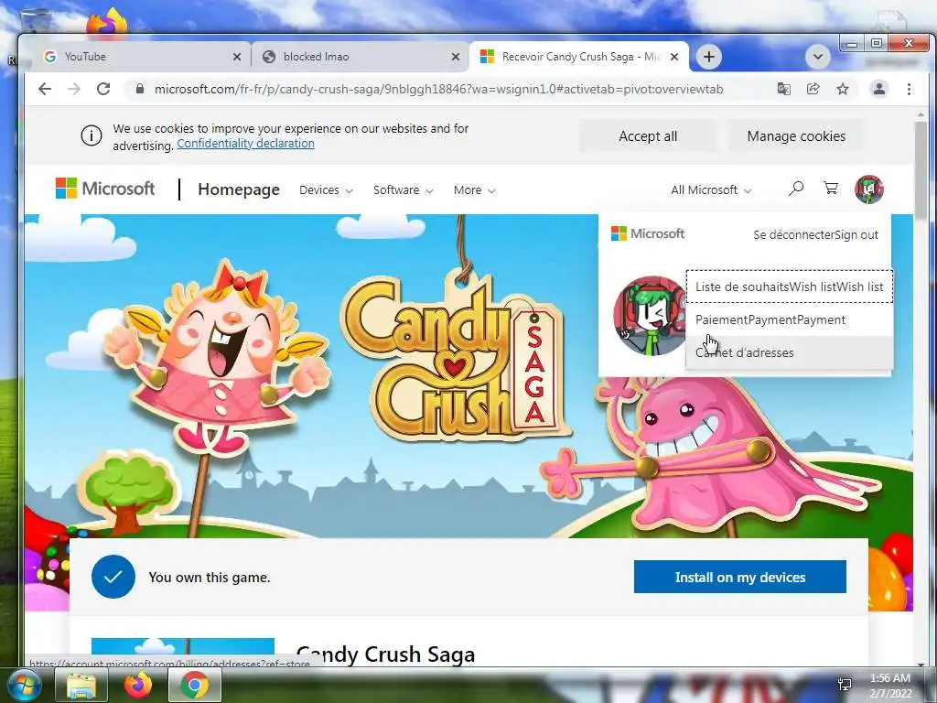Click the Accept all cookies button
This screenshot has width=937, height=703.
click(648, 136)
